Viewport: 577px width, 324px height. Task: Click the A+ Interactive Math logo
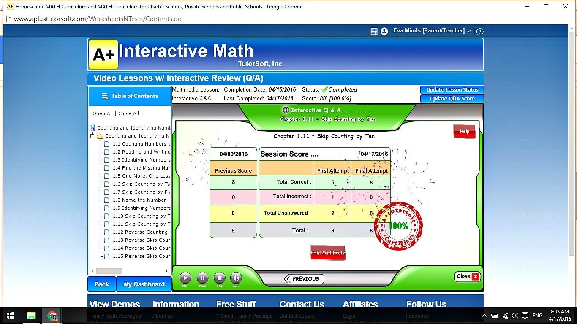point(103,54)
